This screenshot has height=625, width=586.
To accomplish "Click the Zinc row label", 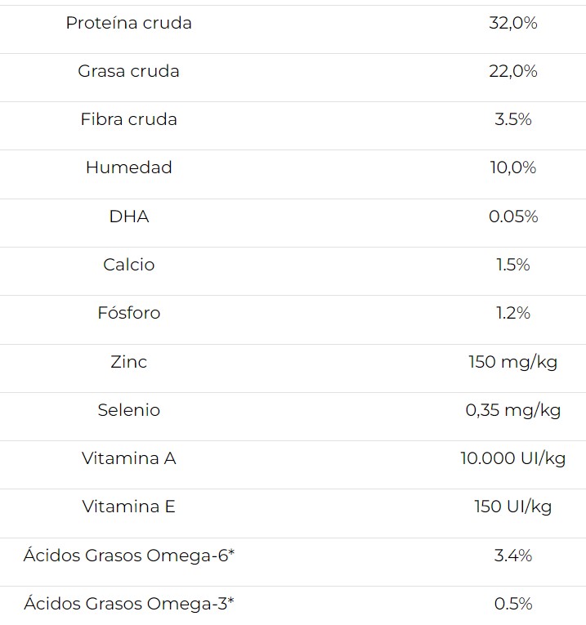I will 128,361.
